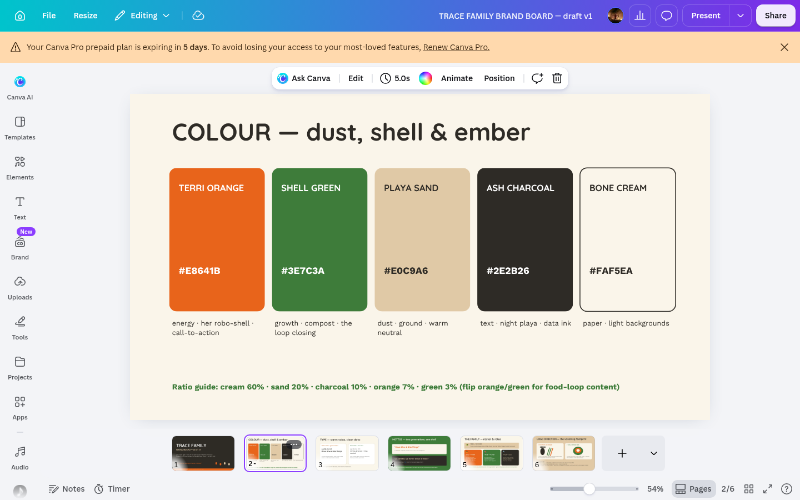
Task: Check cloud save status icon
Action: tap(198, 16)
